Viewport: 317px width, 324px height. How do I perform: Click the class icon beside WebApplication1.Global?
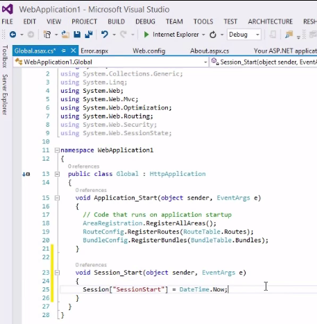point(19,62)
